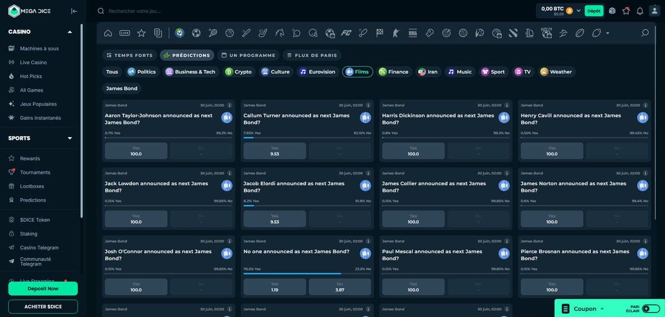Image resolution: width=665 pixels, height=317 pixels.
Task: Select the Weather category chip
Action: 556,72
